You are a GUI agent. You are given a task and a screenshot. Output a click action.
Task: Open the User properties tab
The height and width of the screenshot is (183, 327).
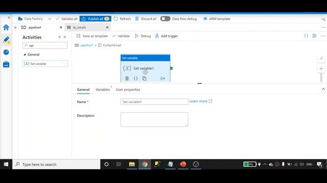pyautogui.click(x=128, y=89)
